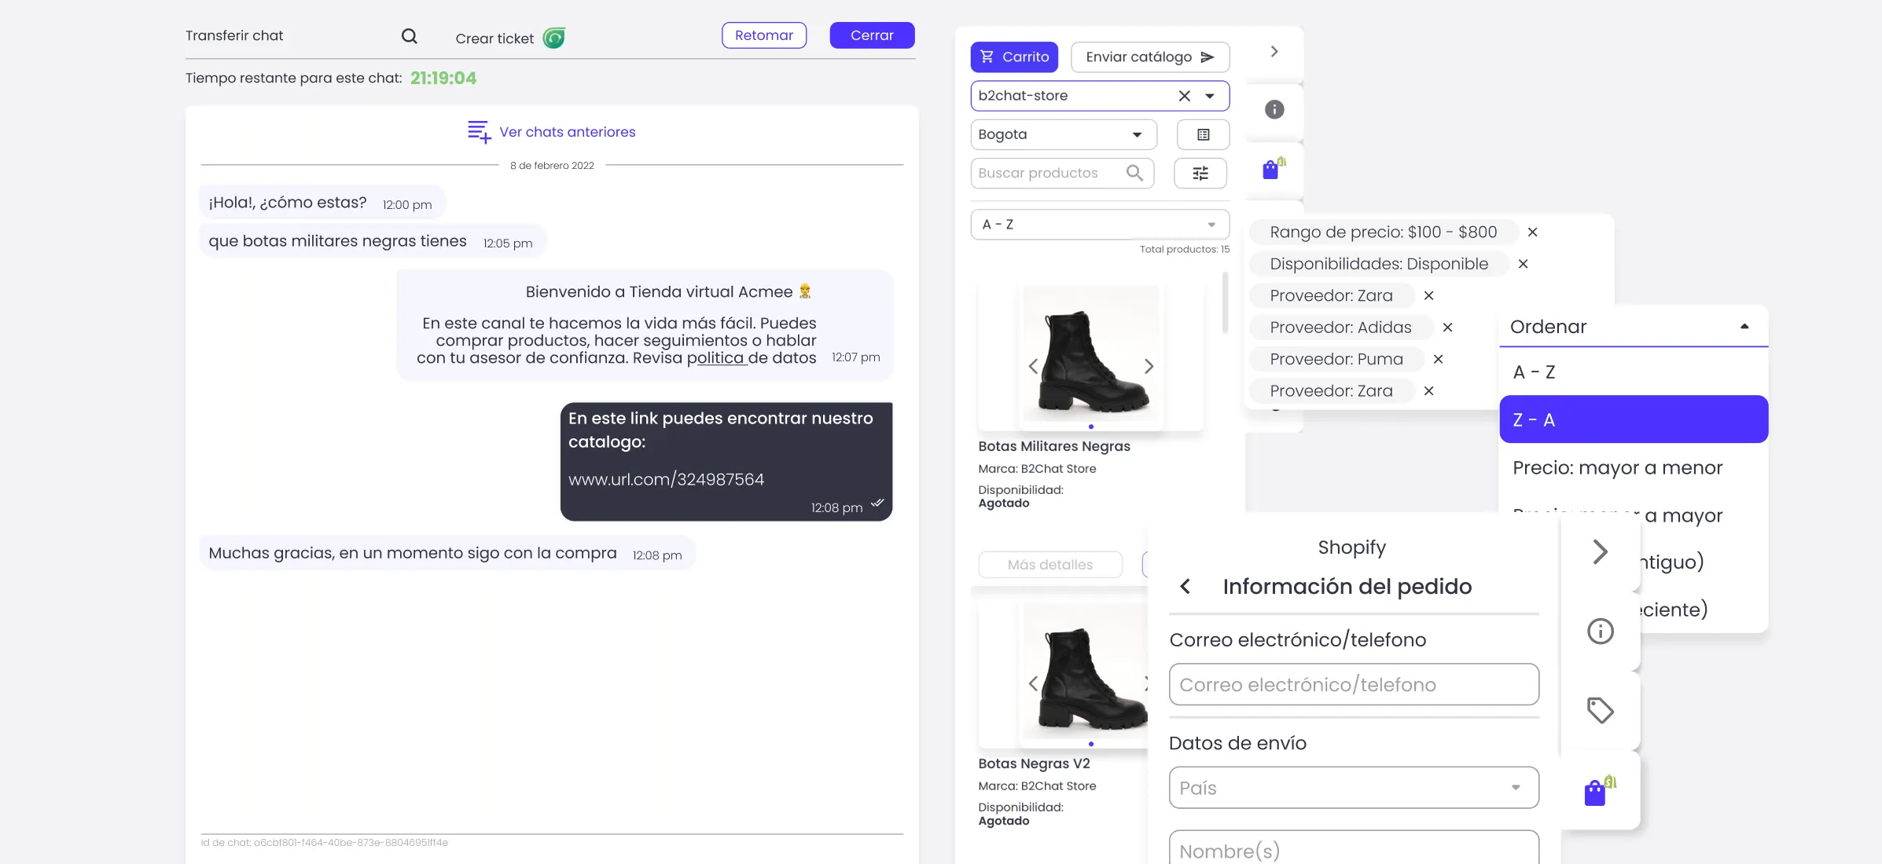Image resolution: width=1882 pixels, height=864 pixels.
Task: Click the dark info icon near the catalog panel
Action: (x=1274, y=110)
